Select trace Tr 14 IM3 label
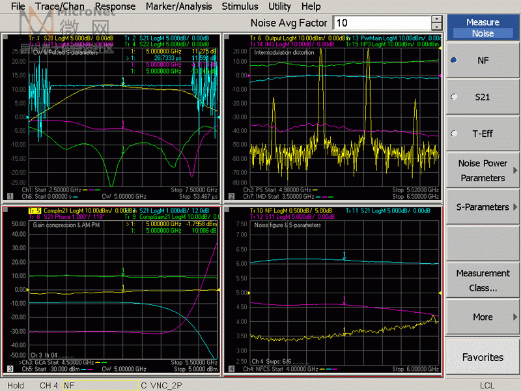The height and width of the screenshot is (391, 521). tap(292, 44)
